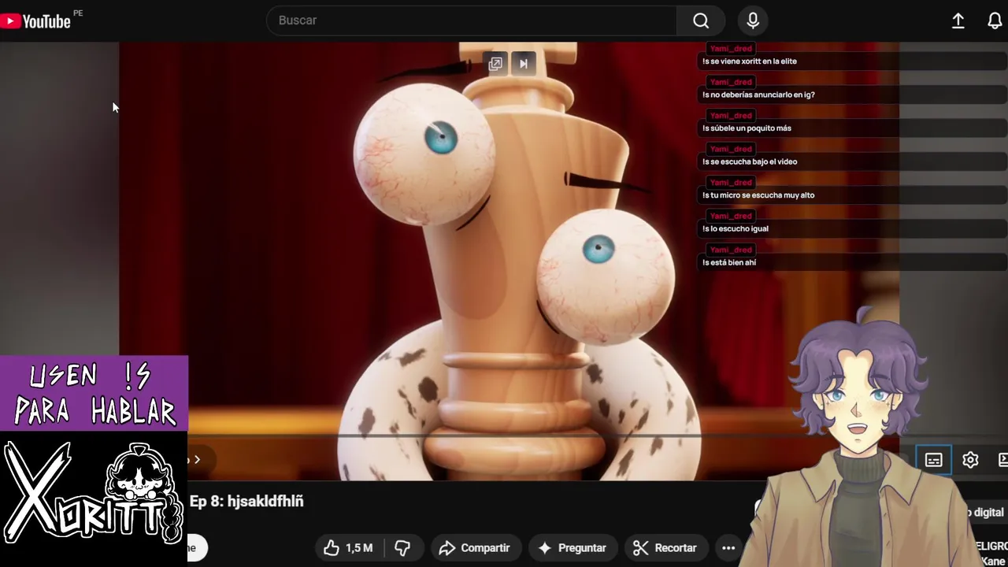Skip to next video icon
This screenshot has width=1008, height=567.
point(524,64)
